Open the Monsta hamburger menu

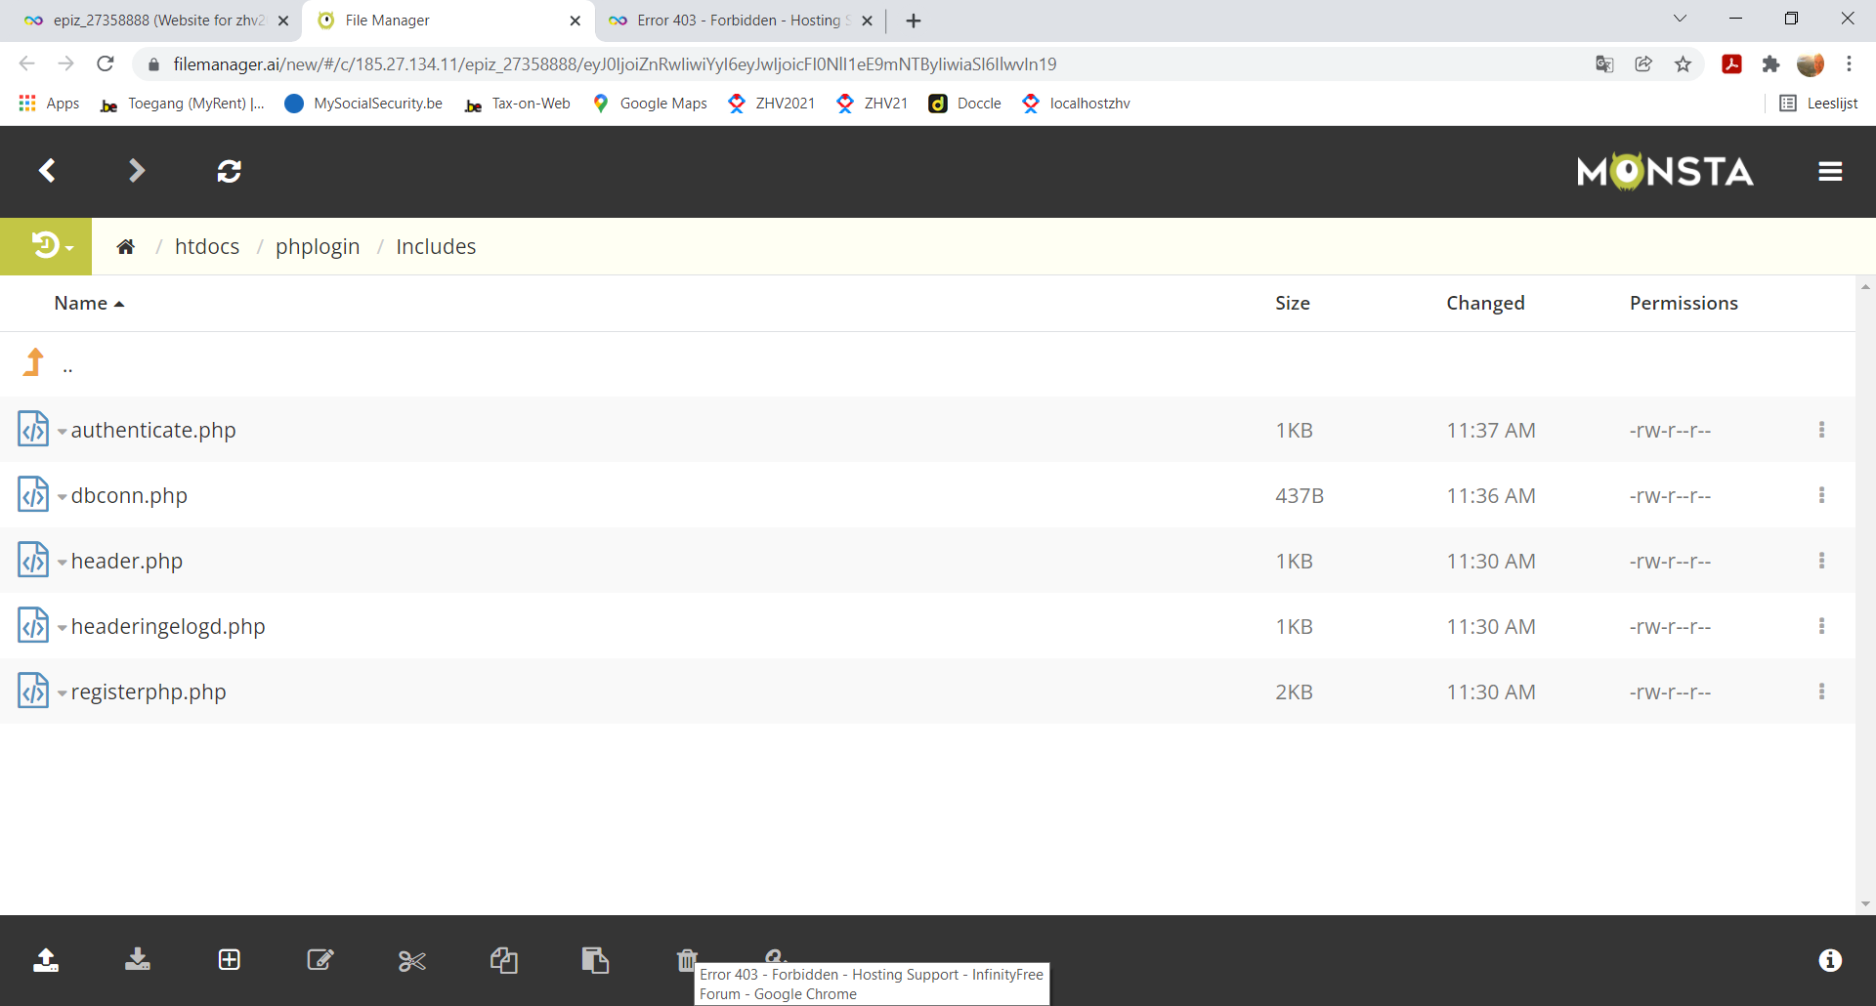[1829, 172]
